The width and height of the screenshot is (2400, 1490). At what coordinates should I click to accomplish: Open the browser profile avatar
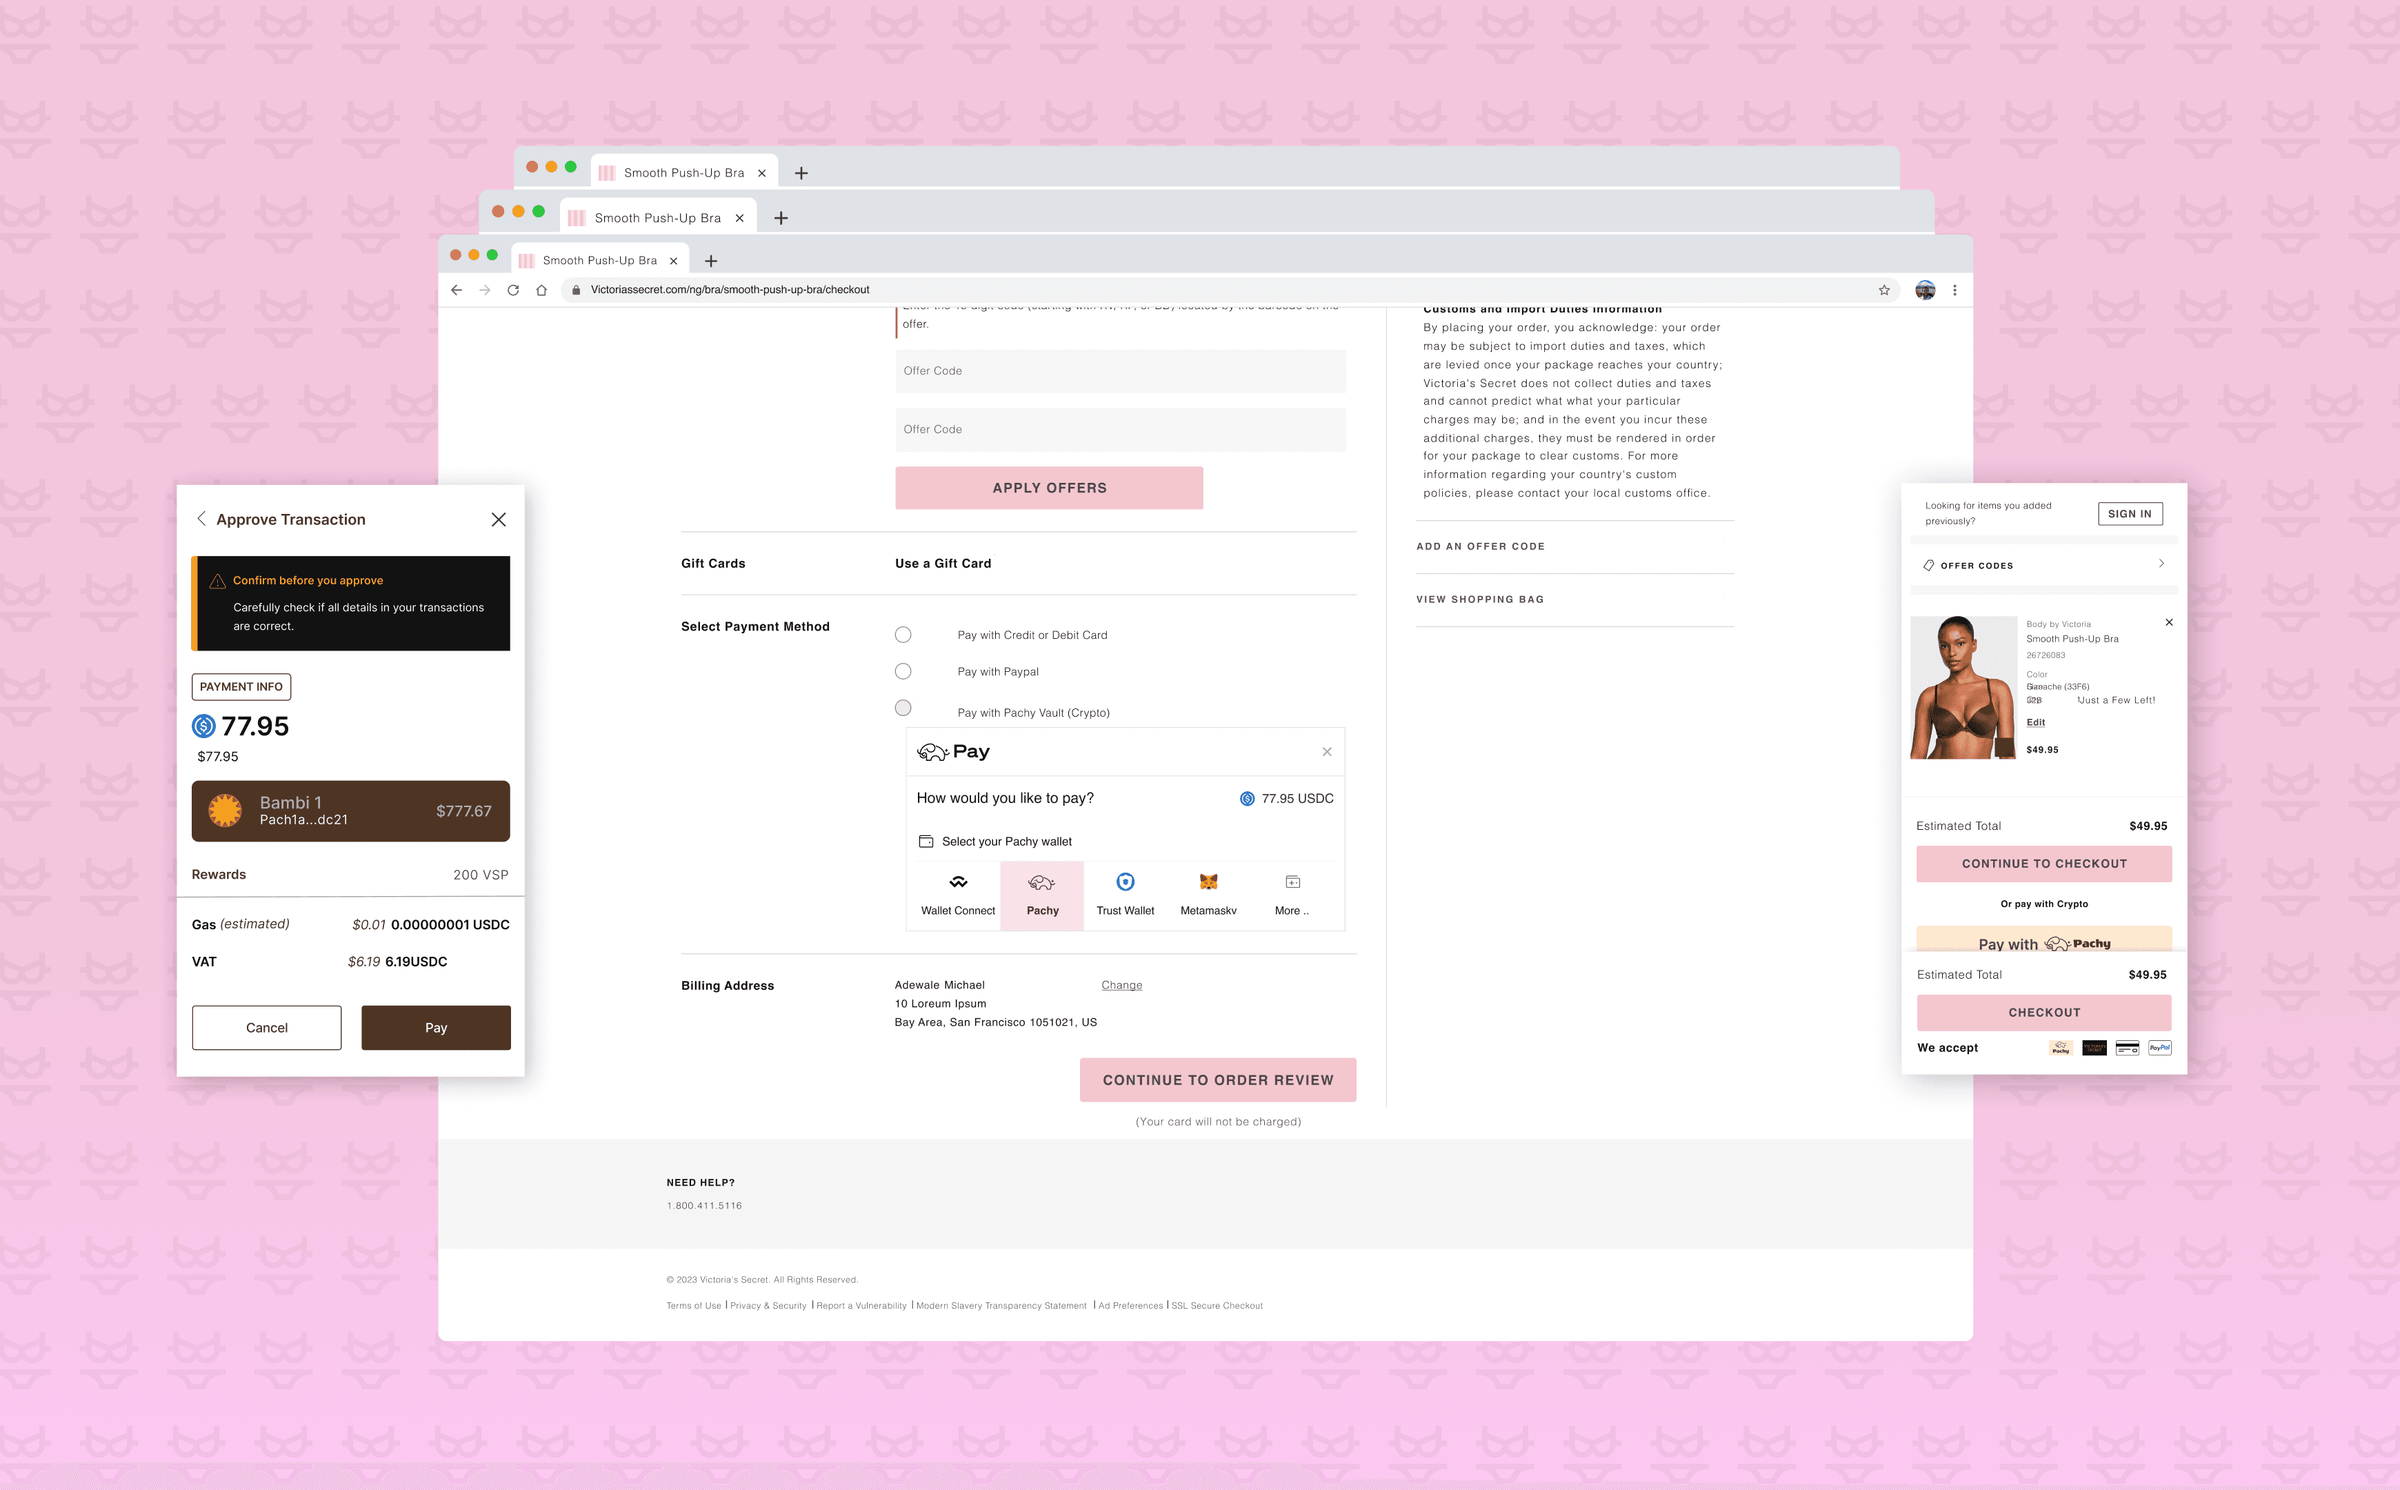click(1925, 290)
